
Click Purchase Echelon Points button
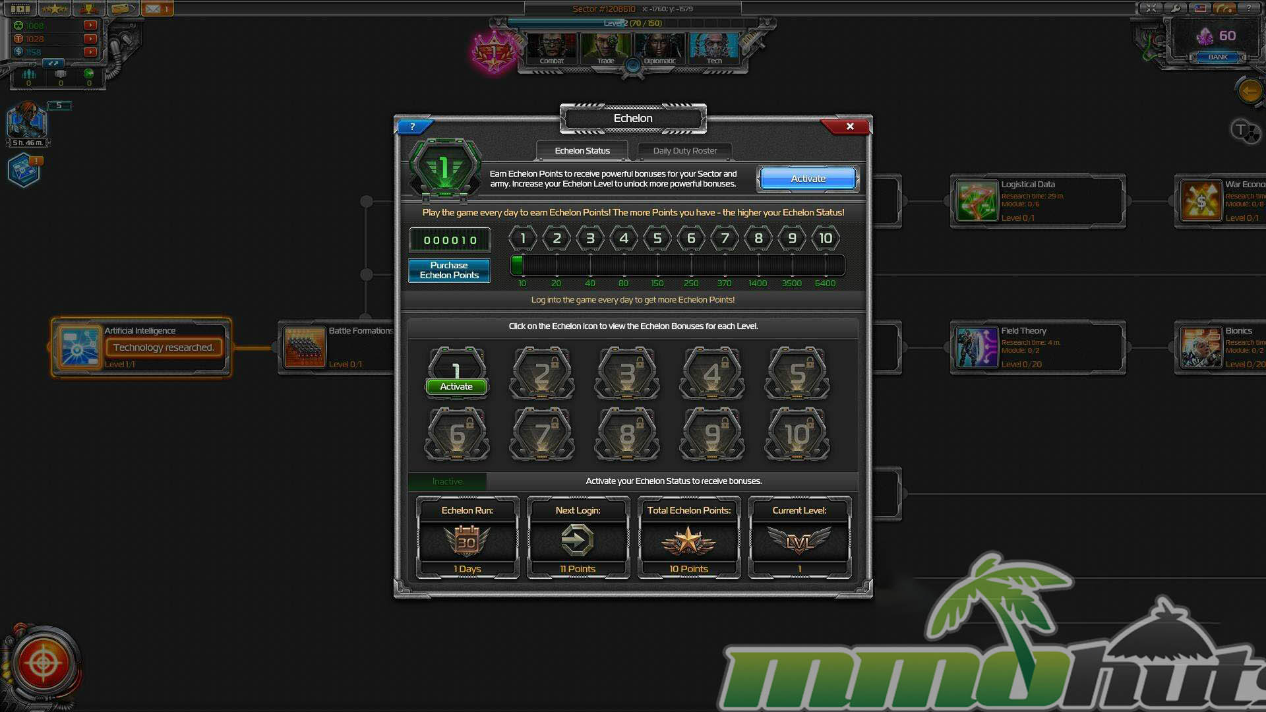pyautogui.click(x=449, y=270)
